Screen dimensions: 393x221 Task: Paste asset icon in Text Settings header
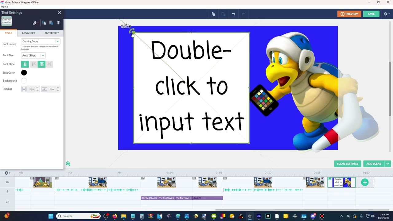coord(51,23)
